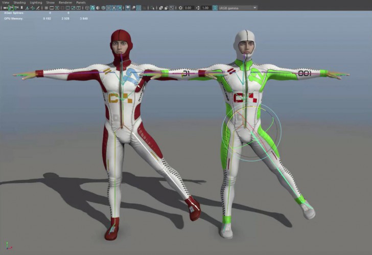
Task: Click the Gamma value field 1.00
Action: 206,8
